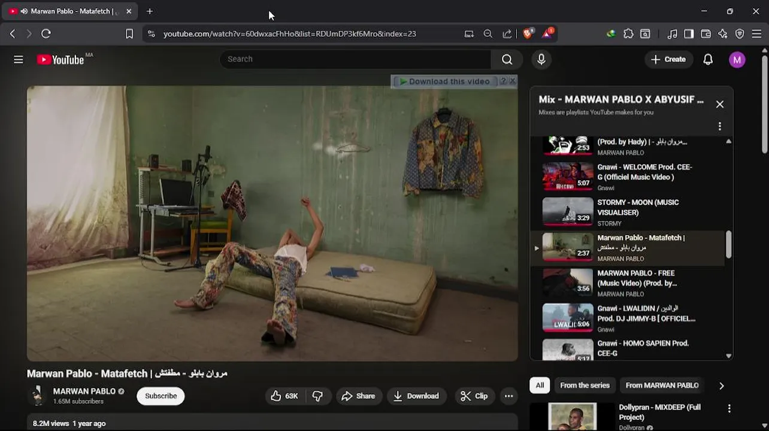Screen dimensions: 769x431
Task: Open the extensions puzzle icon
Action: pos(628,34)
